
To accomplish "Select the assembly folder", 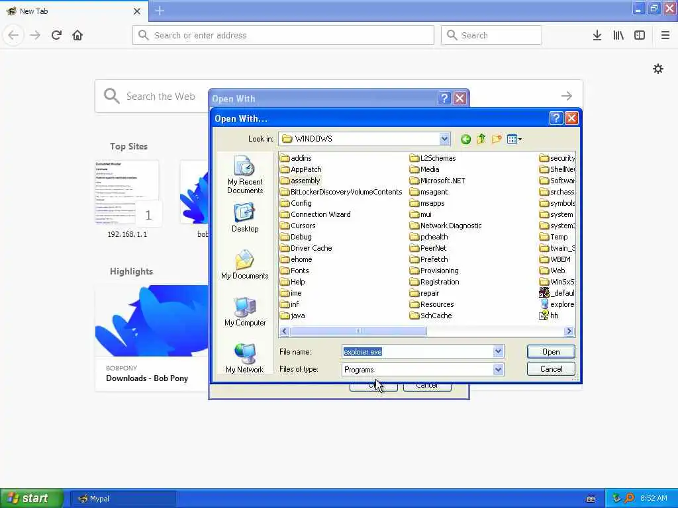I will coord(301,181).
